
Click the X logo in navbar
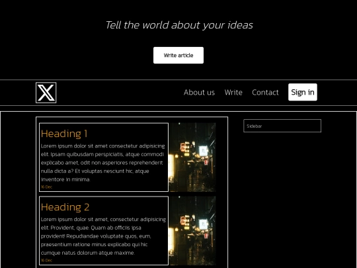tap(46, 93)
